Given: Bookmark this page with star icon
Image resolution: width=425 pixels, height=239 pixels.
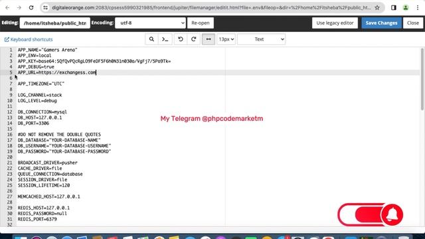Looking at the screenshot, I should 377,7.
